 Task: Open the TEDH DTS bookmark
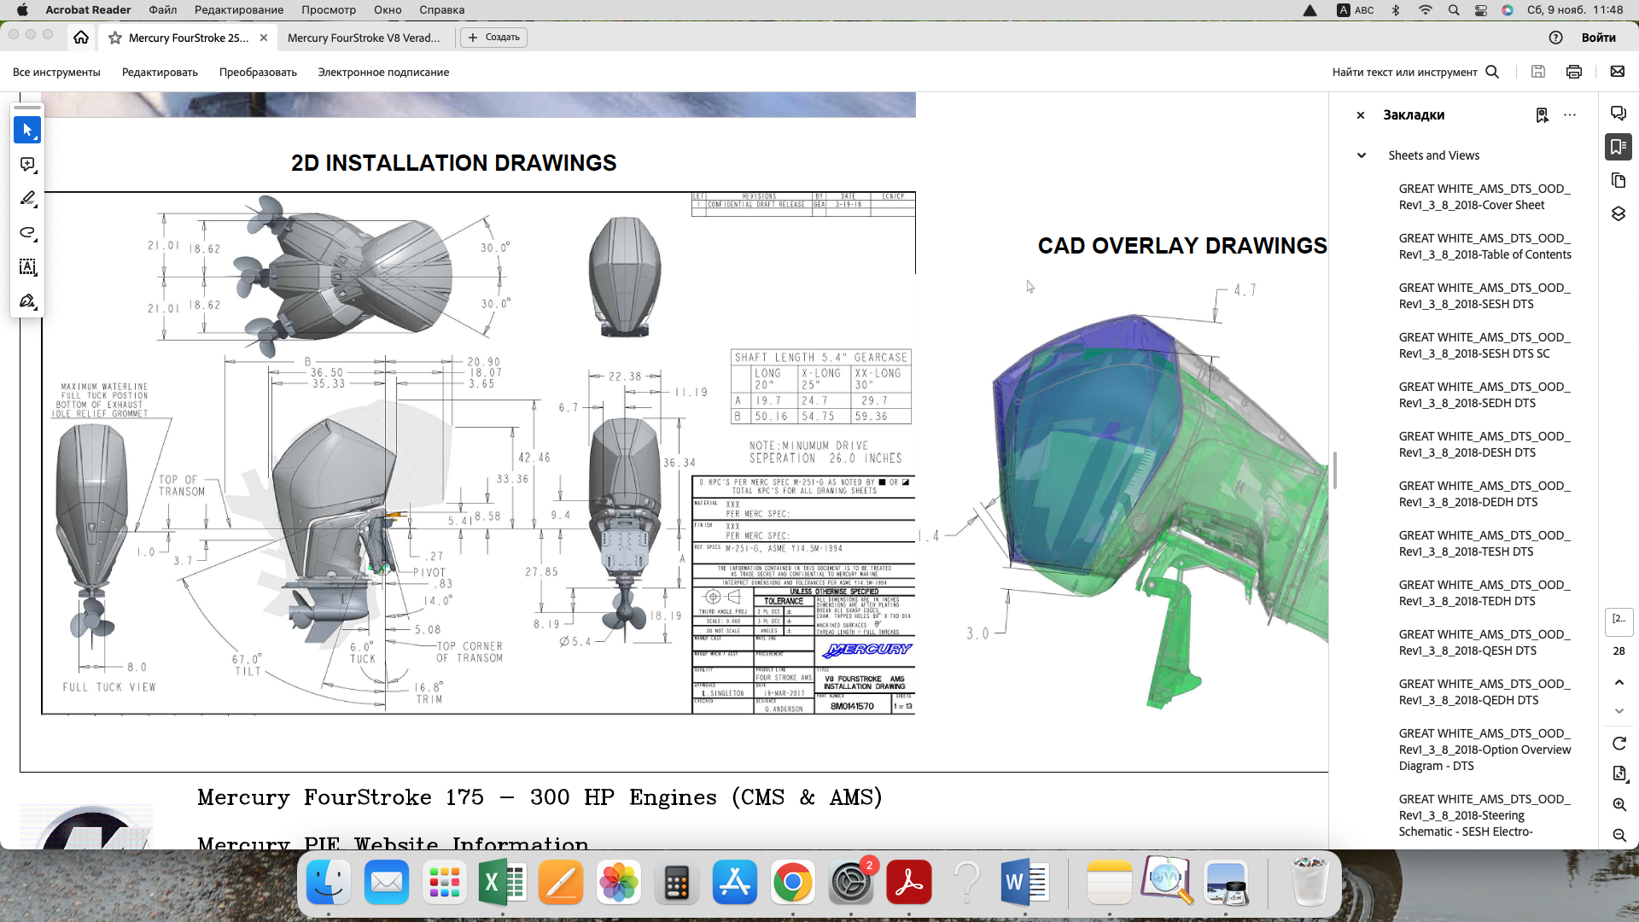pos(1484,593)
